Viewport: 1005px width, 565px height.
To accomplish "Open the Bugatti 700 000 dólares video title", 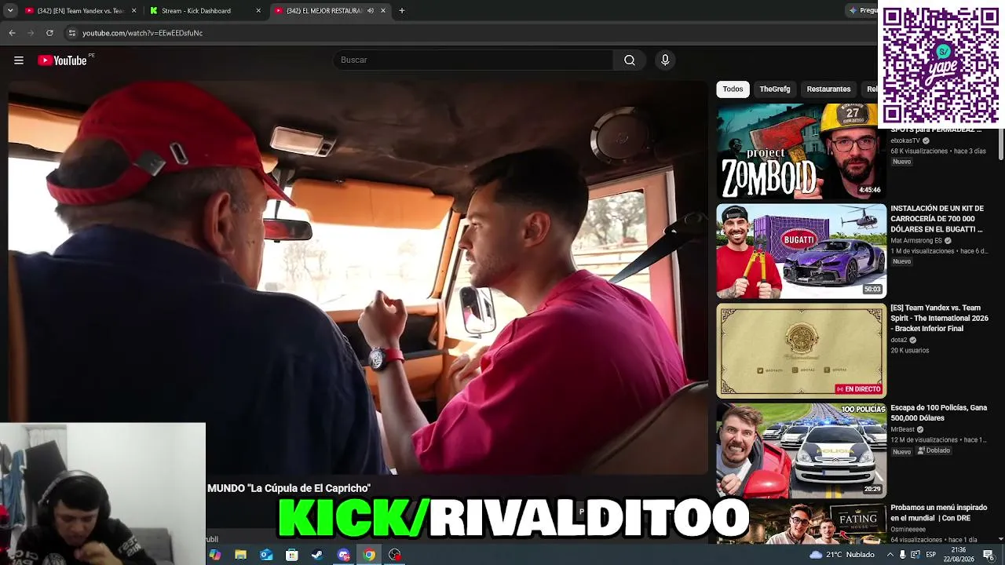I will (x=937, y=219).
